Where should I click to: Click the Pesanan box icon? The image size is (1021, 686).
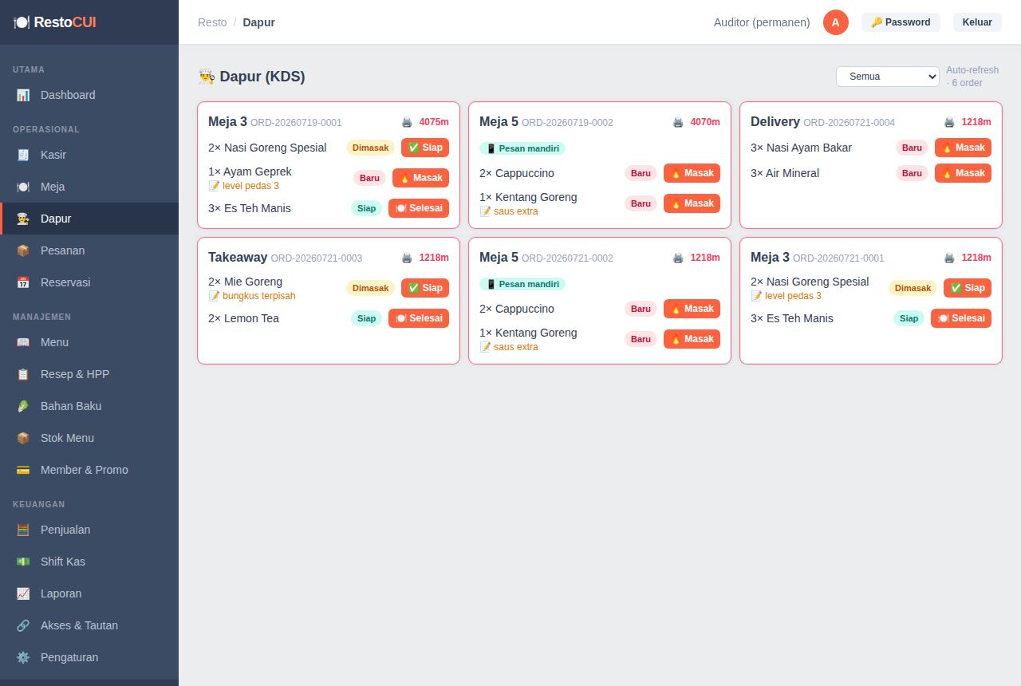[23, 250]
